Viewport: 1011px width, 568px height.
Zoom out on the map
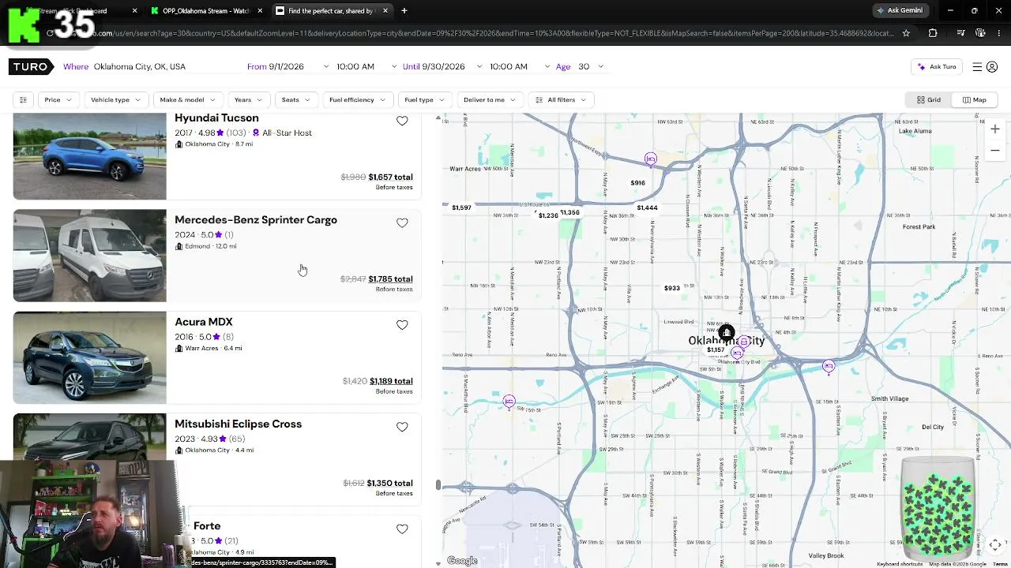point(995,150)
